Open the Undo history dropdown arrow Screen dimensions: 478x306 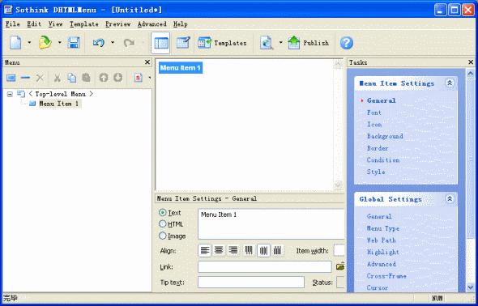[x=113, y=43]
